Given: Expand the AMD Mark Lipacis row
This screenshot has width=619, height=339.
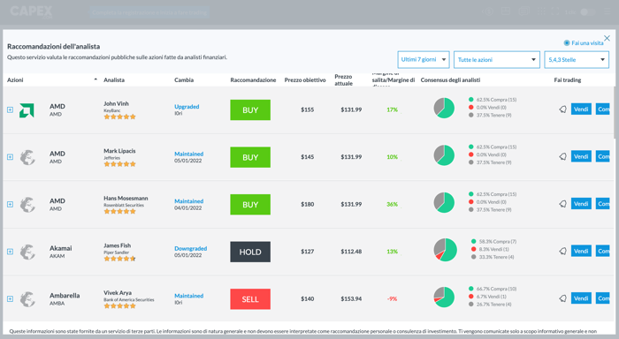Looking at the screenshot, I should tap(11, 157).
